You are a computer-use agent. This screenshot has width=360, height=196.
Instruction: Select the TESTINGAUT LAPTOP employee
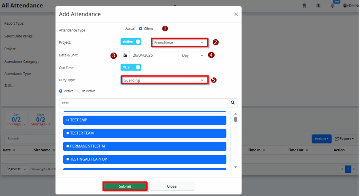pos(144,159)
